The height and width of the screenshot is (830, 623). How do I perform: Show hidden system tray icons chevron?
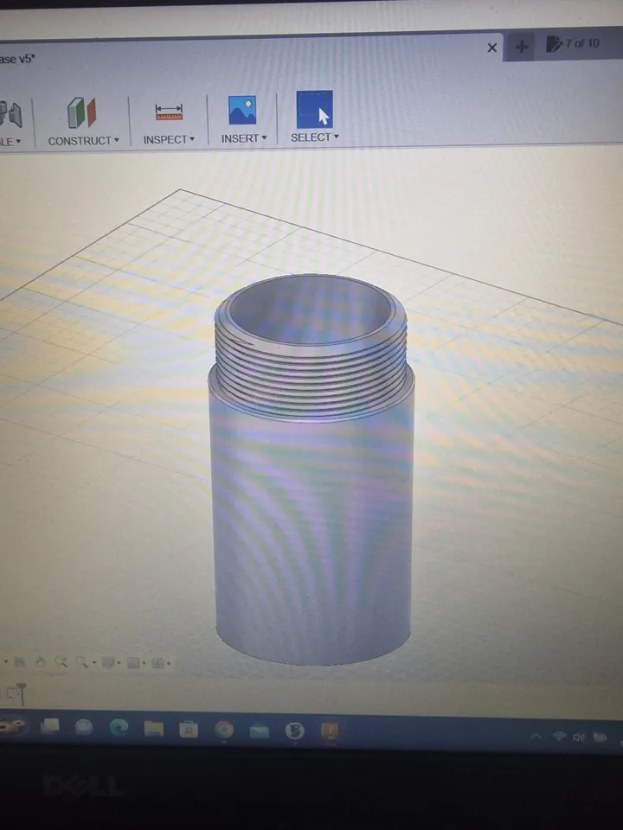coord(536,737)
